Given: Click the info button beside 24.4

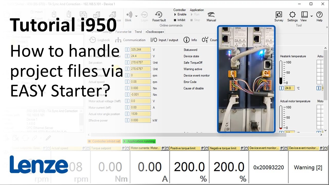Looking at the screenshot, I should (x=127, y=56).
